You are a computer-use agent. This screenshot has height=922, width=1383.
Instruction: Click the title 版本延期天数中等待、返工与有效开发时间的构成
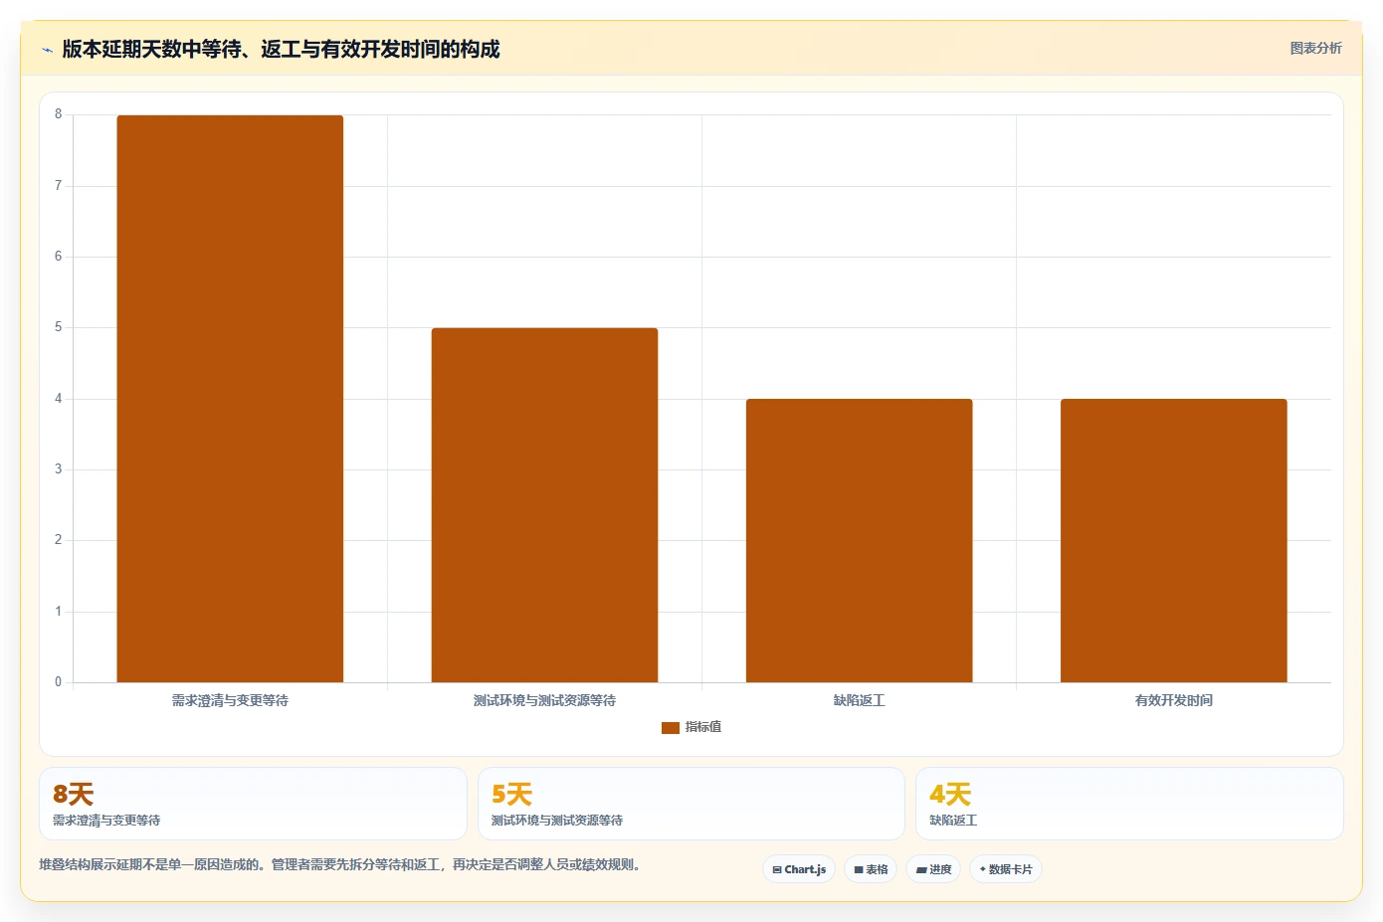coord(281,49)
